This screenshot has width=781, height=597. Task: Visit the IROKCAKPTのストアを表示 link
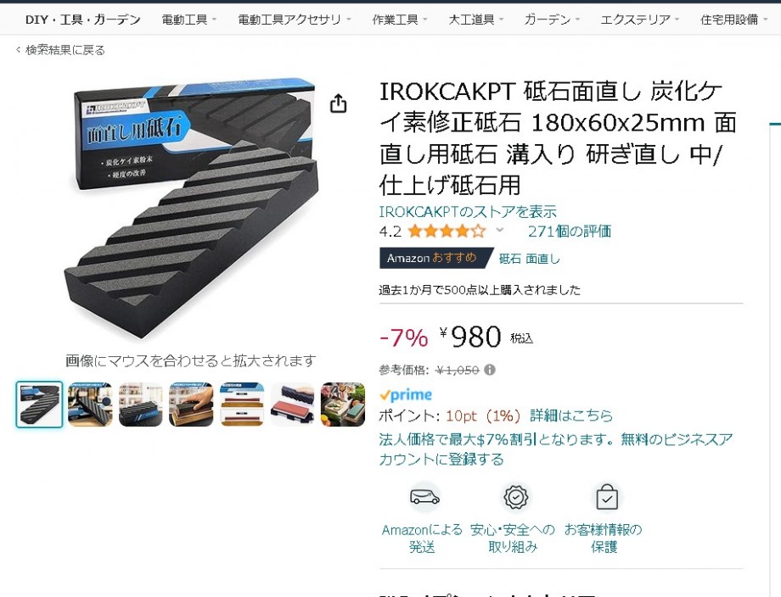click(x=468, y=212)
